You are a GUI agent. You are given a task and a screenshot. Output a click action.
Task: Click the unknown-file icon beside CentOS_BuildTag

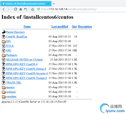click(4, 37)
